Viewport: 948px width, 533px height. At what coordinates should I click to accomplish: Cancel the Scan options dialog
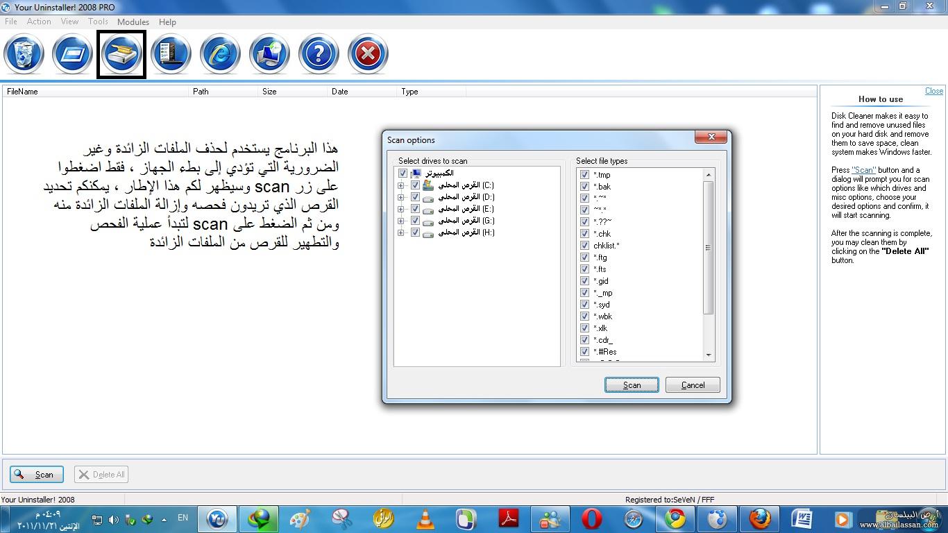point(693,385)
